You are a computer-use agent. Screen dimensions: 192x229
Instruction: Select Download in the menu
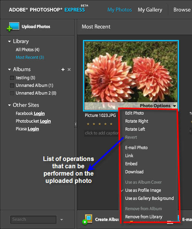coord(134,172)
